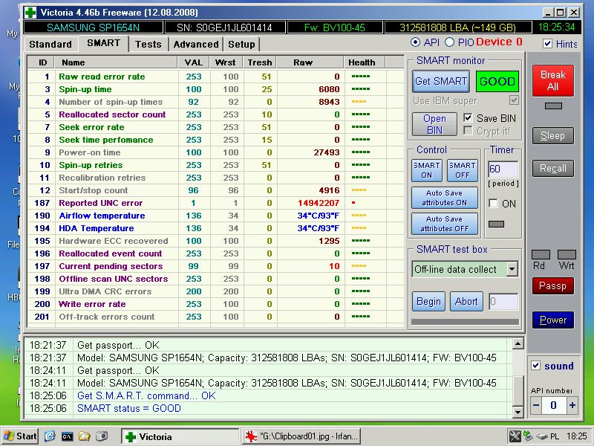Click the Health column header
The image size is (594, 446).
tap(365, 62)
